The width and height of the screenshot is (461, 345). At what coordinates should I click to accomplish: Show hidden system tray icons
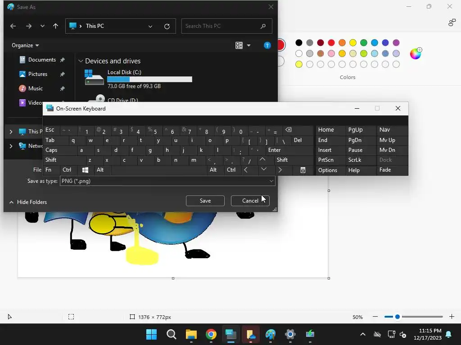[x=363, y=334]
